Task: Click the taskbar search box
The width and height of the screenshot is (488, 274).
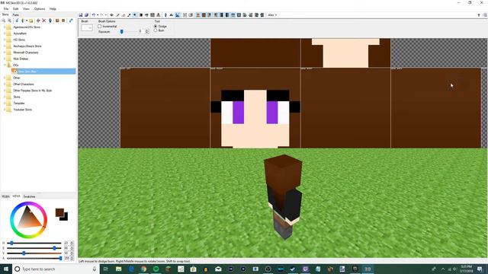Action: point(56,269)
